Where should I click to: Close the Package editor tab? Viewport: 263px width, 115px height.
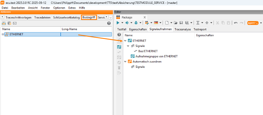click(x=145, y=17)
